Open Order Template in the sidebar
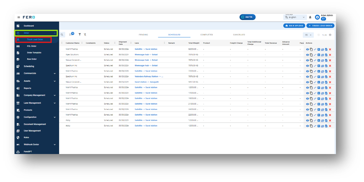The height and width of the screenshot is (182, 364). [34, 53]
